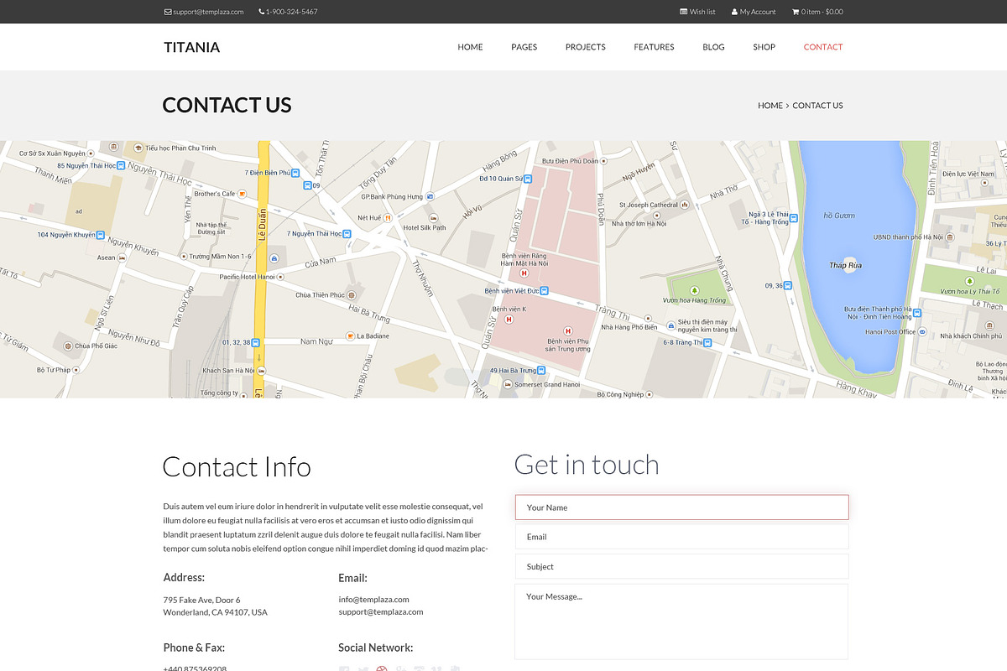Select the 49 Hai Bà Trưng bus stop icon

542,370
